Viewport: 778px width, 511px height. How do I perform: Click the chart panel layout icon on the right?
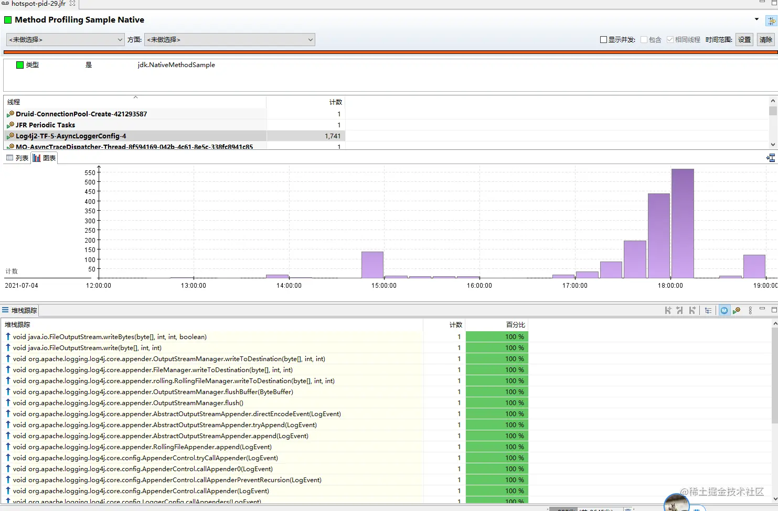pos(771,158)
